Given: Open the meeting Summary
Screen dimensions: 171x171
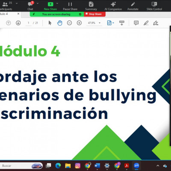Looking at the screenshot, I should pyautogui.click(x=91, y=6).
